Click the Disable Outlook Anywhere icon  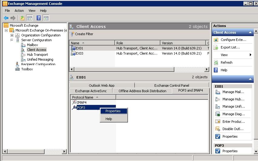[x=217, y=129]
